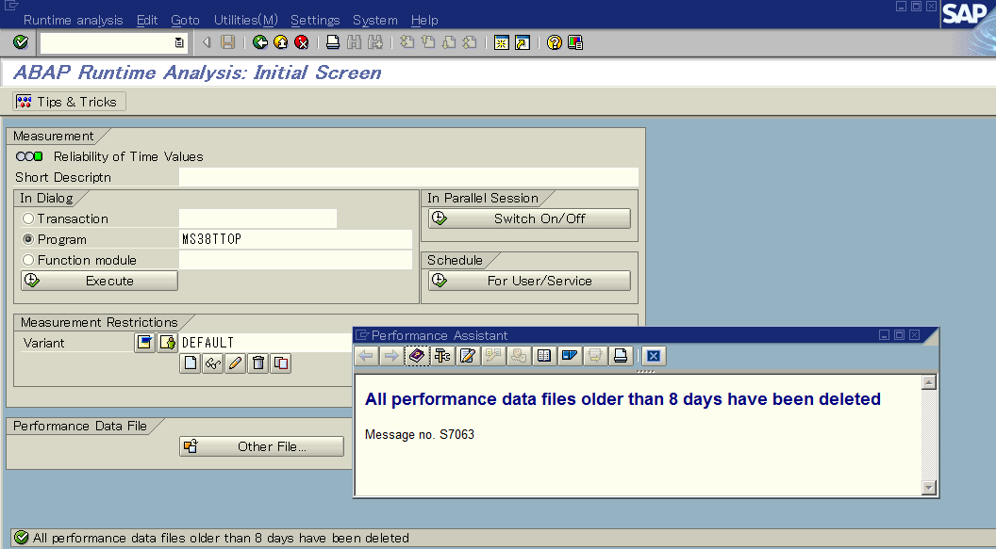The width and height of the screenshot is (996, 549).
Task: Click the yellow Exit arrow icon
Action: [281, 42]
